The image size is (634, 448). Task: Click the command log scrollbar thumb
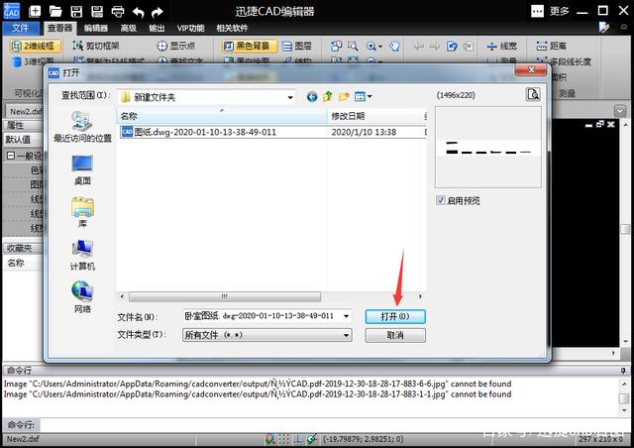click(x=624, y=398)
